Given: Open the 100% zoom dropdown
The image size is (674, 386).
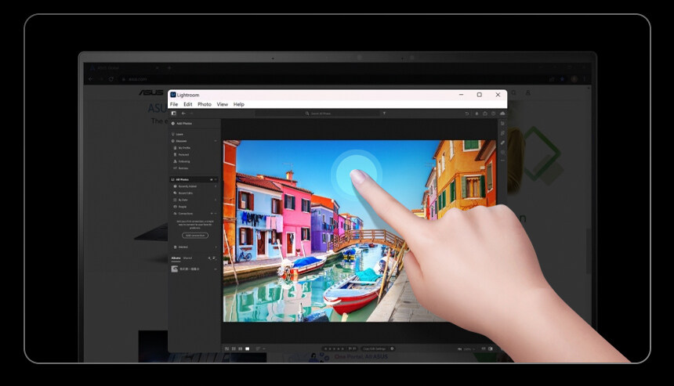Looking at the screenshot, I should coord(469,349).
